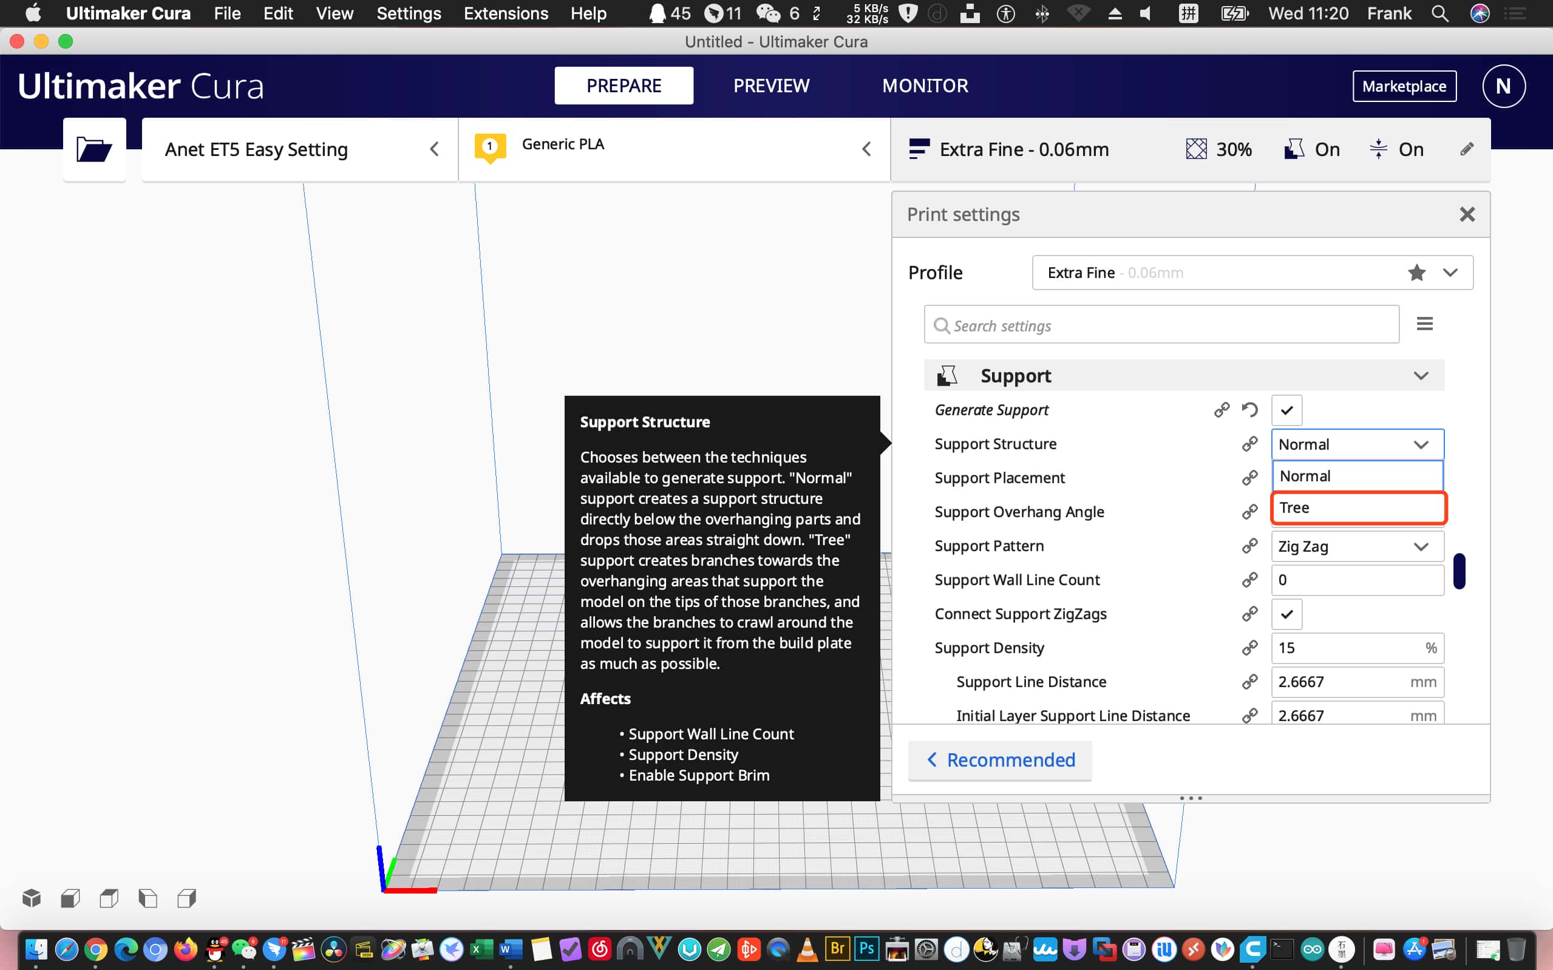Click the link icon beside Support Structure
The width and height of the screenshot is (1553, 970).
[x=1249, y=444]
